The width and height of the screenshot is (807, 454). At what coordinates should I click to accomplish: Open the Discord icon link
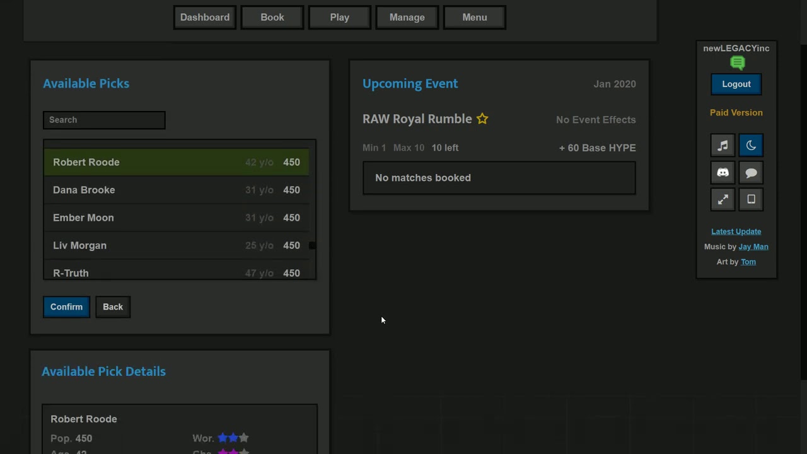point(723,173)
